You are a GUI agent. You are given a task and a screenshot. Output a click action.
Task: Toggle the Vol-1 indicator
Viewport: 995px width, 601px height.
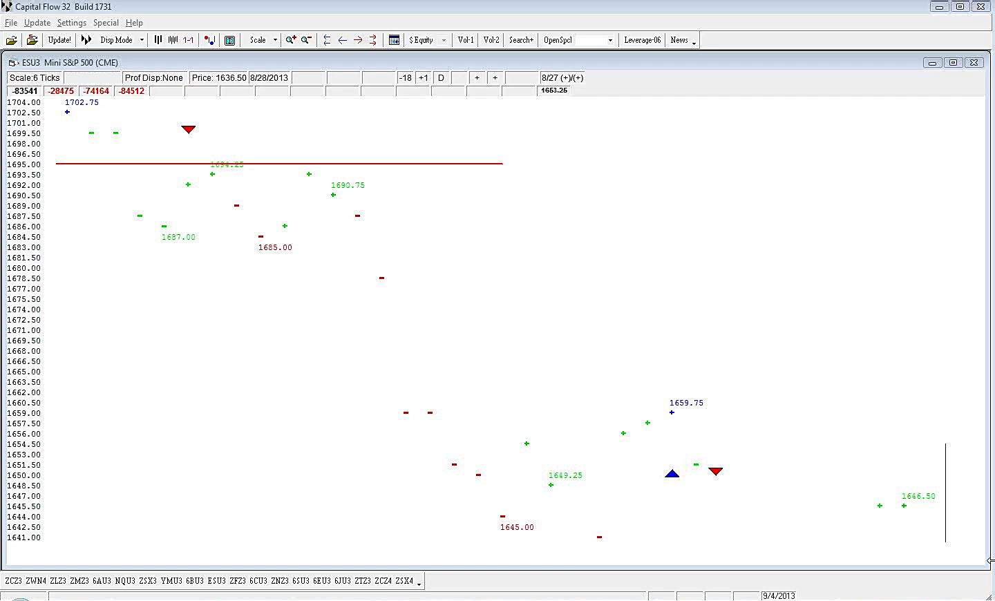(x=466, y=40)
